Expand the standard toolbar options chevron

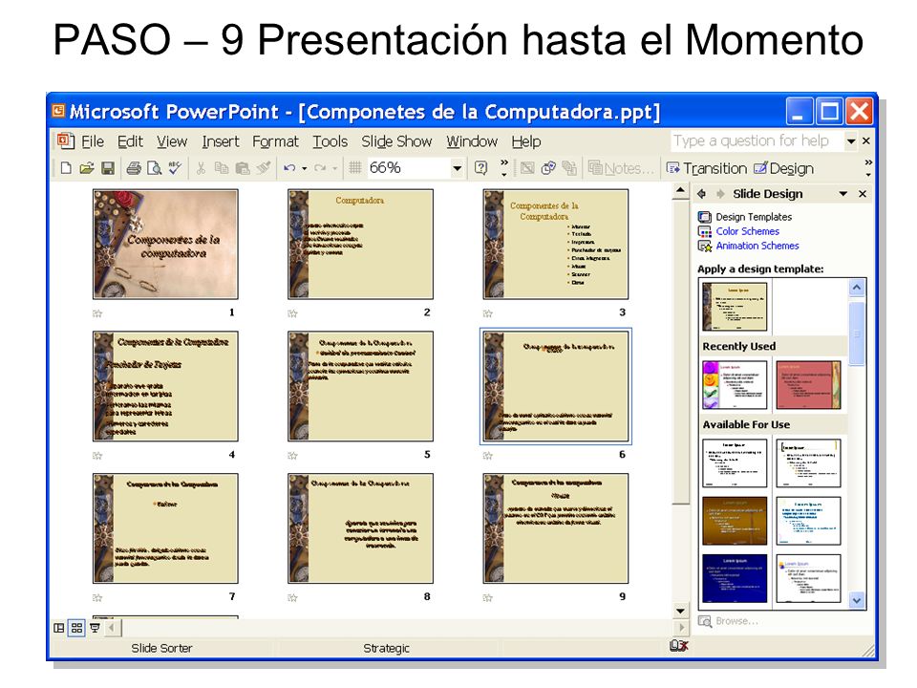[x=504, y=168]
